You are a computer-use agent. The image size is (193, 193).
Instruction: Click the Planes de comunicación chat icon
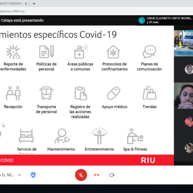coord(150,52)
